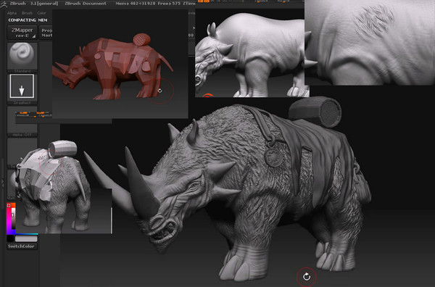Image resolution: width=435 pixels, height=287 pixels.
Task: Click the rotate cursor icon below the rhino
Action: coord(306,276)
